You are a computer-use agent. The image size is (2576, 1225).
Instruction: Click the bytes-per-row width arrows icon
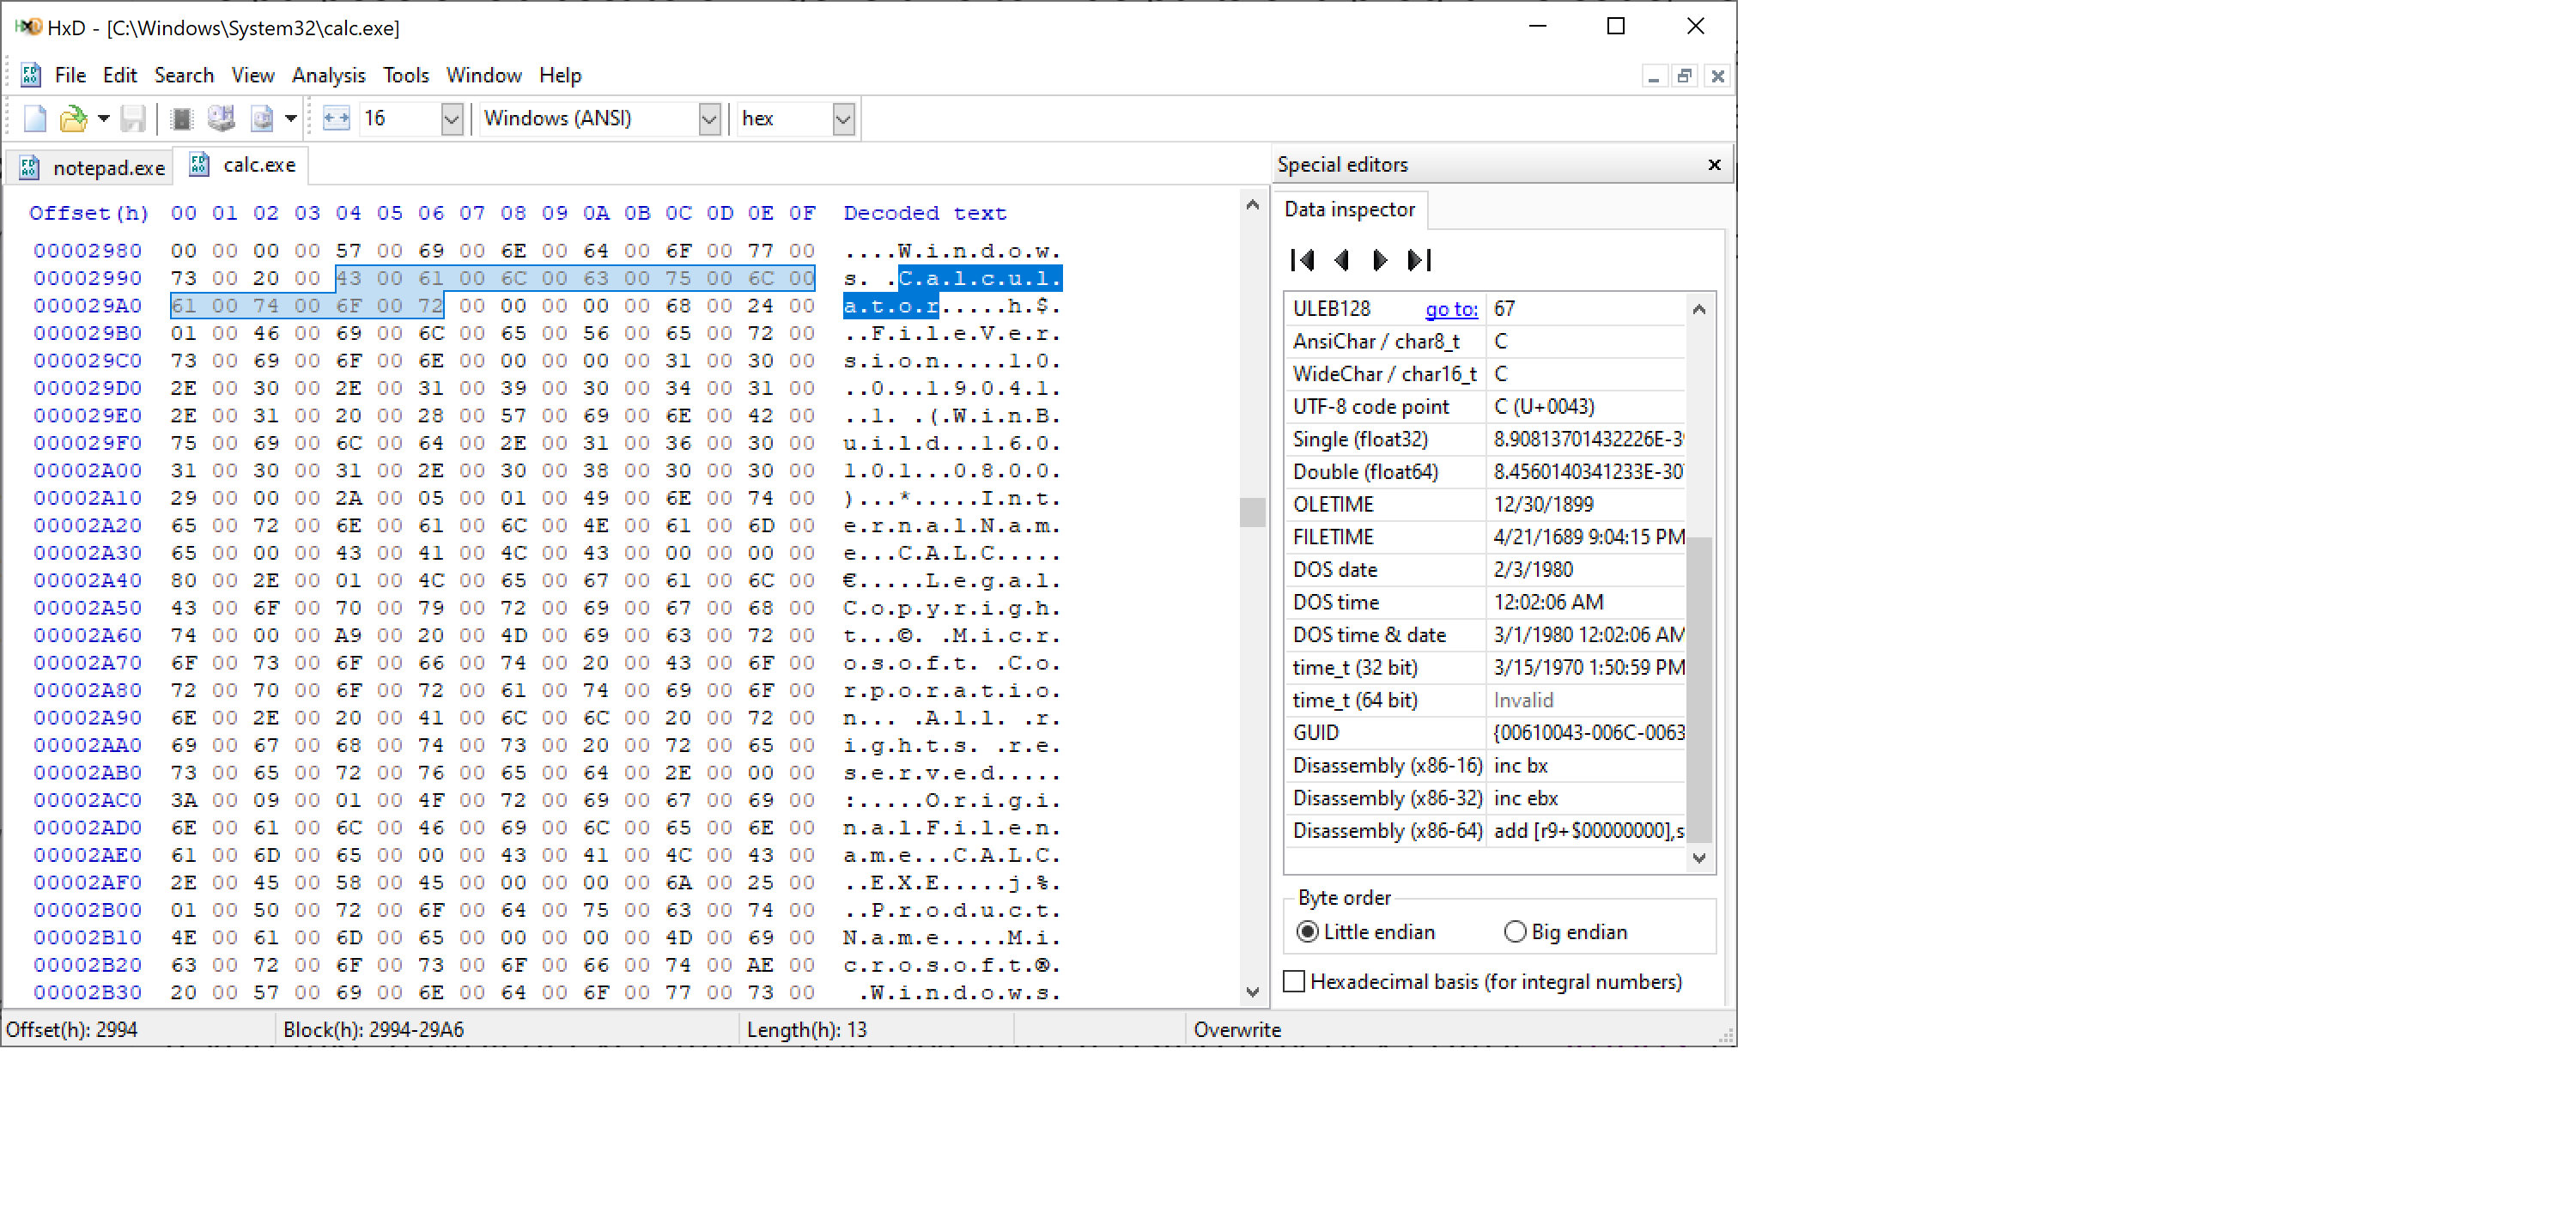[336, 119]
